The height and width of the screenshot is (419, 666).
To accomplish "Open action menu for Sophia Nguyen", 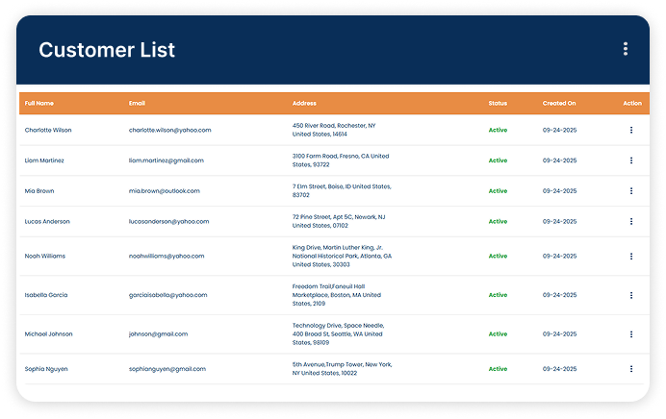I will click(x=631, y=369).
